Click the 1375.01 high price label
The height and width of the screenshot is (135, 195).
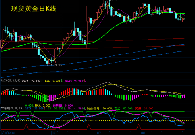coord(112,1)
